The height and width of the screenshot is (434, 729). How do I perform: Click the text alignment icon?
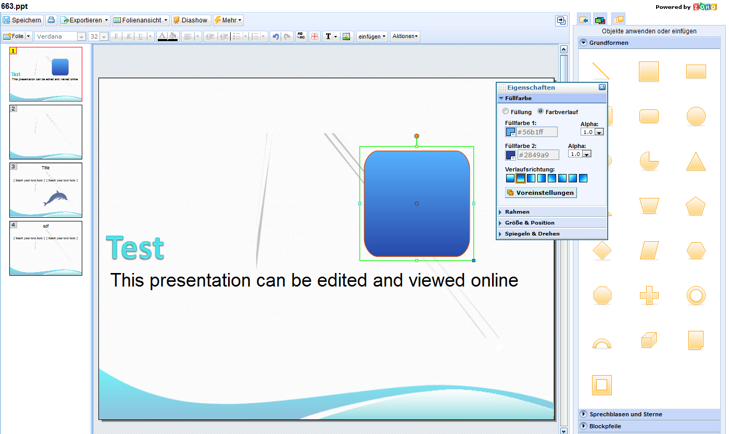click(188, 36)
